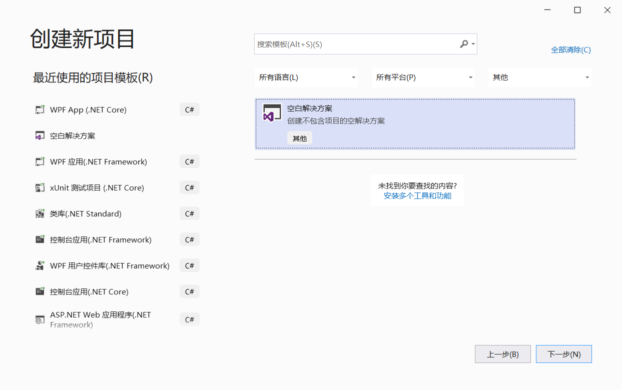Image resolution: width=622 pixels, height=390 pixels.
Task: Click the 控制台应用(.NET Core) icon
Action: 40,291
